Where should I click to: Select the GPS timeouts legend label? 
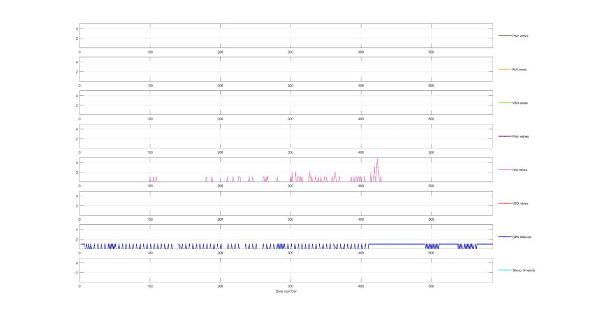coord(521,237)
